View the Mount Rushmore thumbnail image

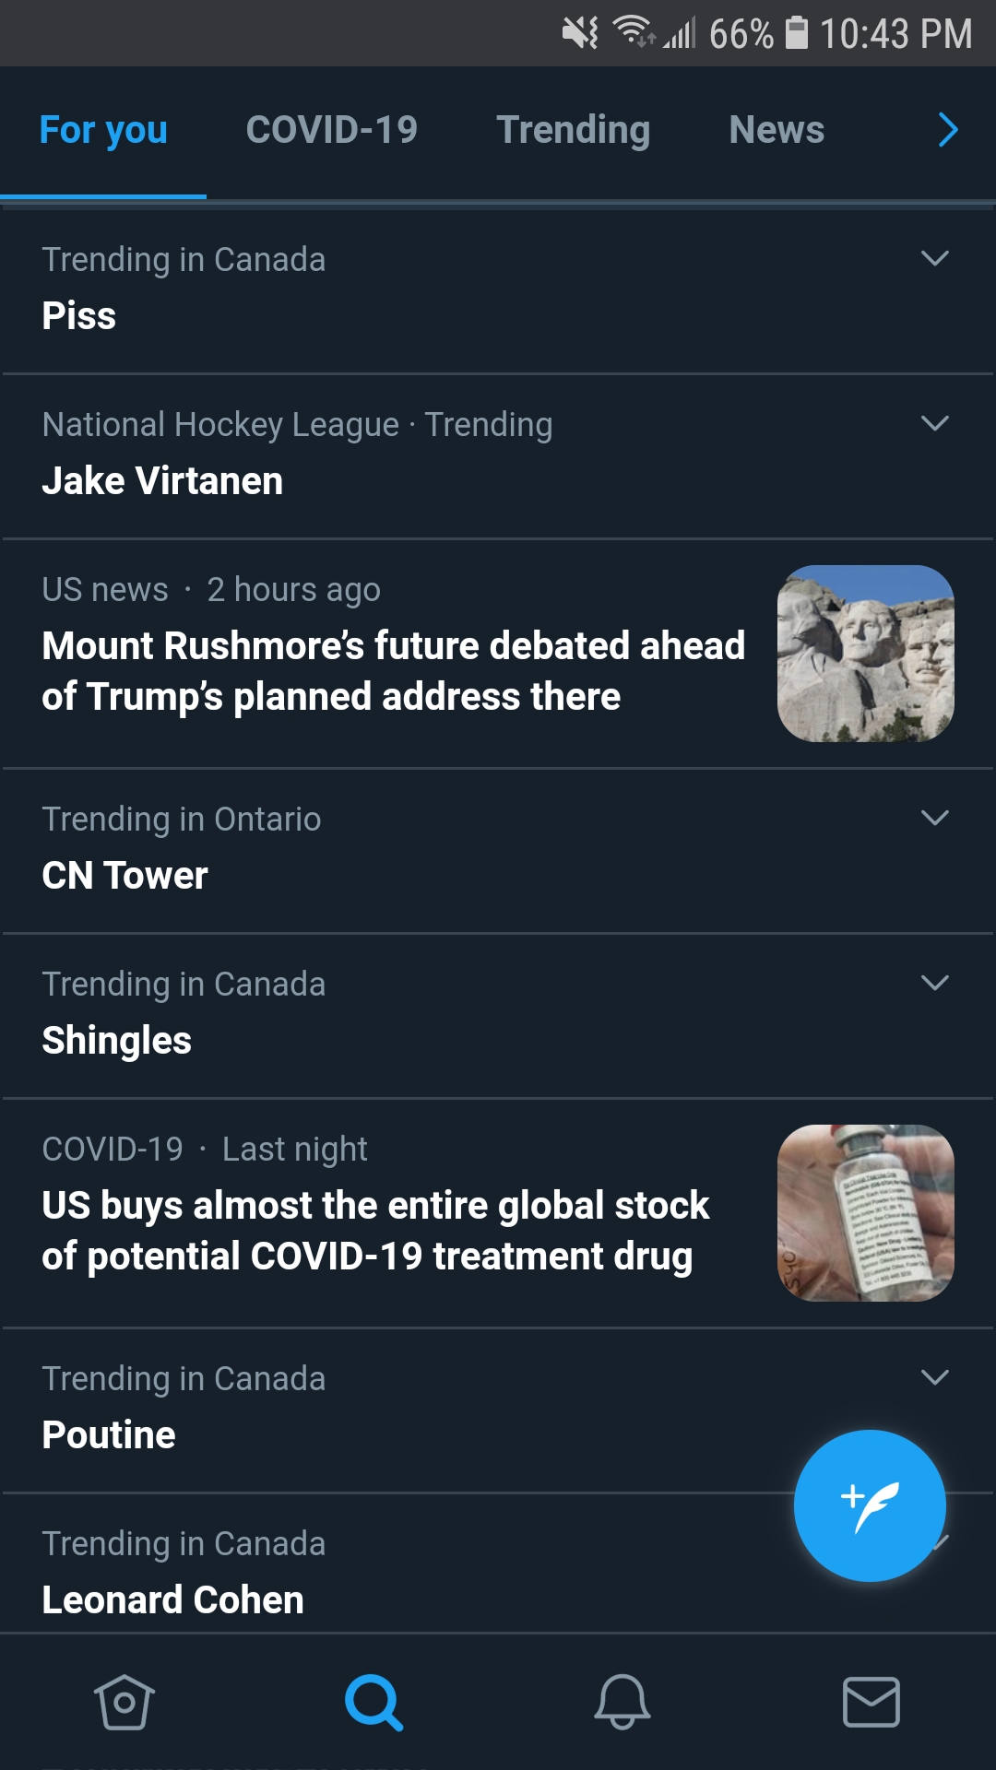(866, 654)
